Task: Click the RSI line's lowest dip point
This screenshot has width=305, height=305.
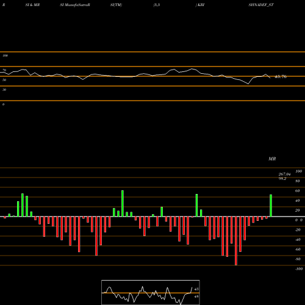Action: coord(248,84)
